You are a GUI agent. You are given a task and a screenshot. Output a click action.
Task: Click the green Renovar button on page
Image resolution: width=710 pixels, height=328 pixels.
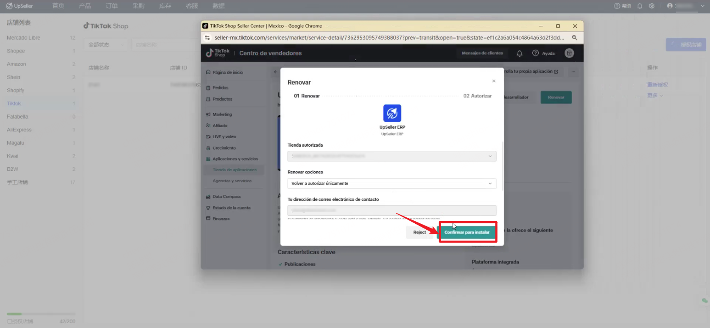pos(556,97)
